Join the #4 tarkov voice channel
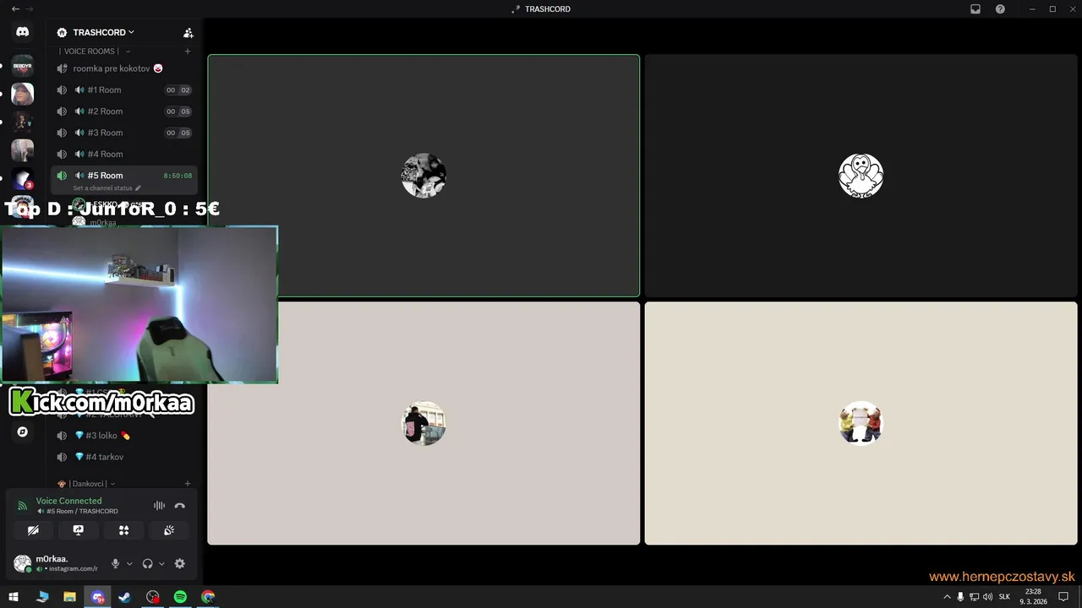The width and height of the screenshot is (1082, 608). pyautogui.click(x=124, y=457)
